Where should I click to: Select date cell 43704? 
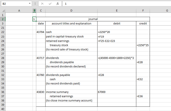tap(41, 32)
